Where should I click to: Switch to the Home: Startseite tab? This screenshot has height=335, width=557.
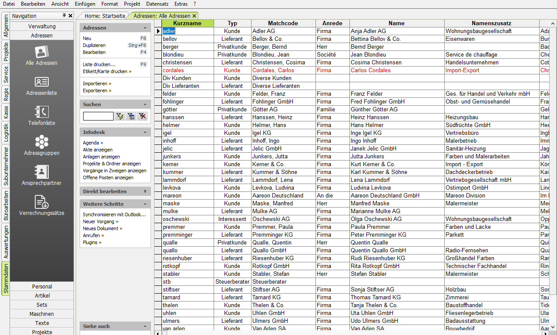105,16
